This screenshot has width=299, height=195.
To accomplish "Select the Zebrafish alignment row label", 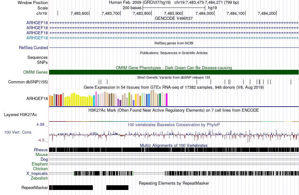I will point(39,178).
